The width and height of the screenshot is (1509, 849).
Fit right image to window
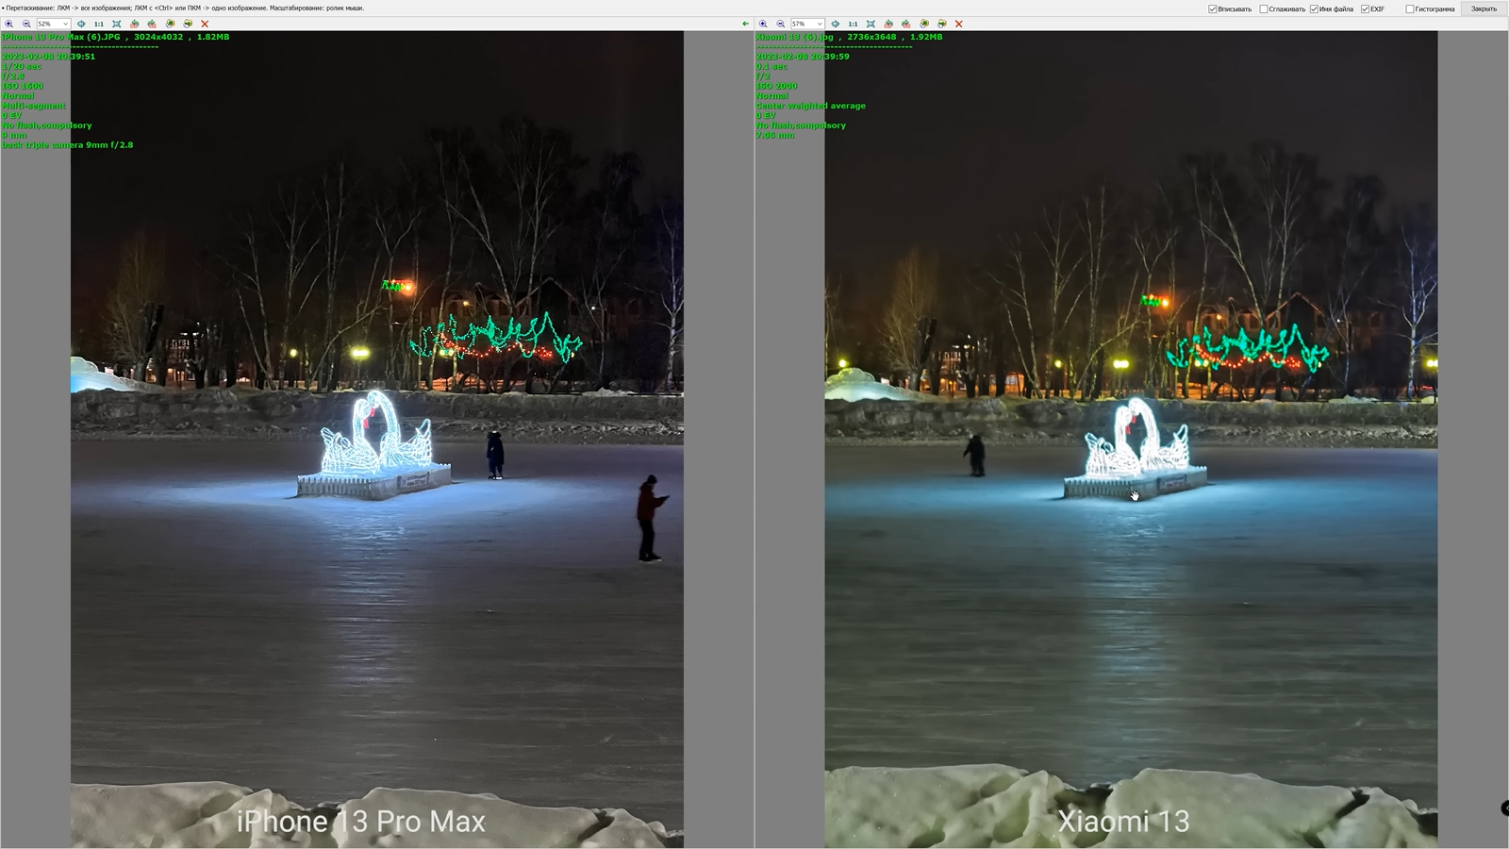(871, 24)
